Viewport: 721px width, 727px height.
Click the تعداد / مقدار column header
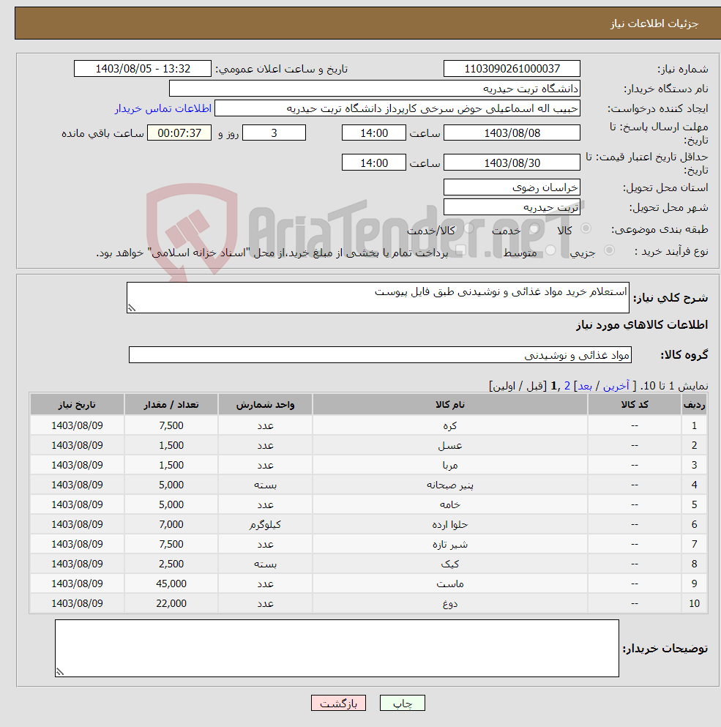tap(171, 404)
